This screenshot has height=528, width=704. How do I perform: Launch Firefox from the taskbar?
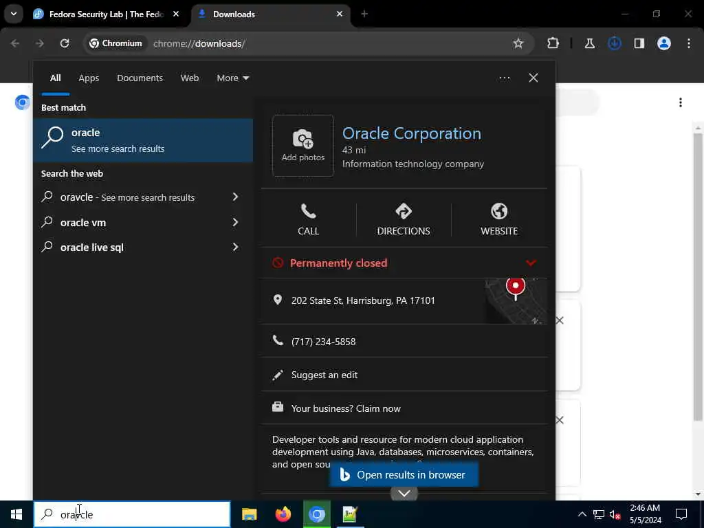point(283,514)
